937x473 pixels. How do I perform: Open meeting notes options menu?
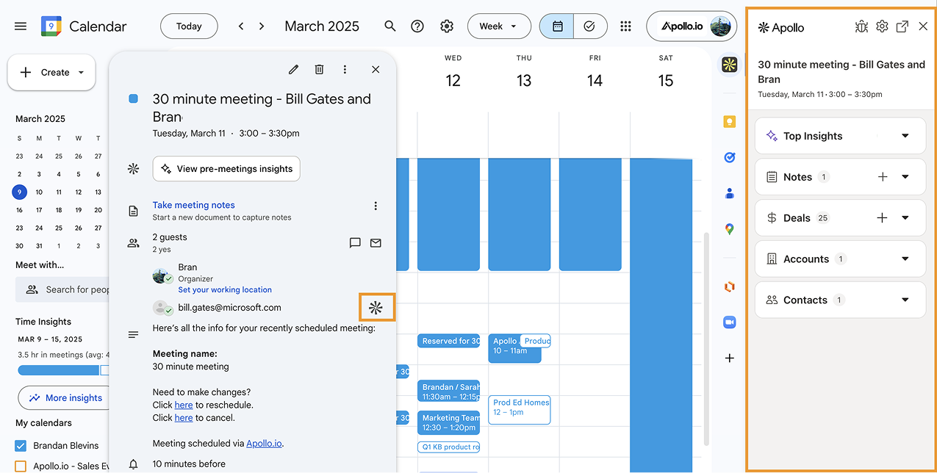point(376,206)
